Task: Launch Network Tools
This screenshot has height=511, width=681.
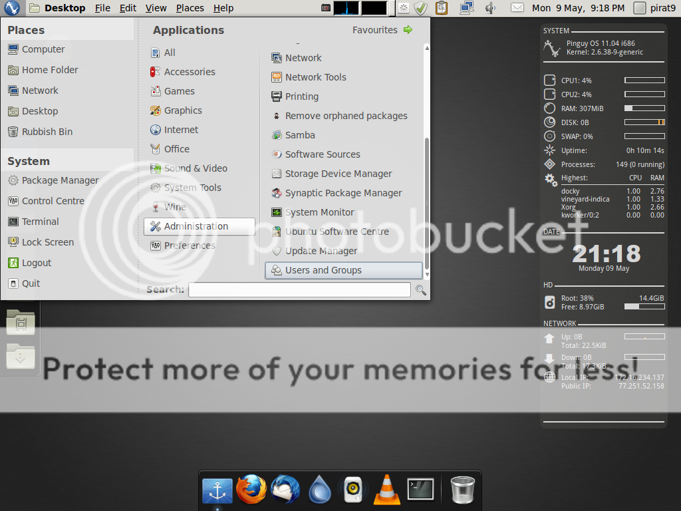Action: click(343, 77)
